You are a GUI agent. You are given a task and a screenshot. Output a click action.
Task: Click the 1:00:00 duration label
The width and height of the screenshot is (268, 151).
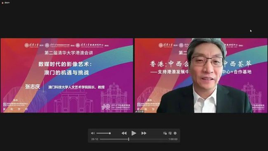pos(173,139)
